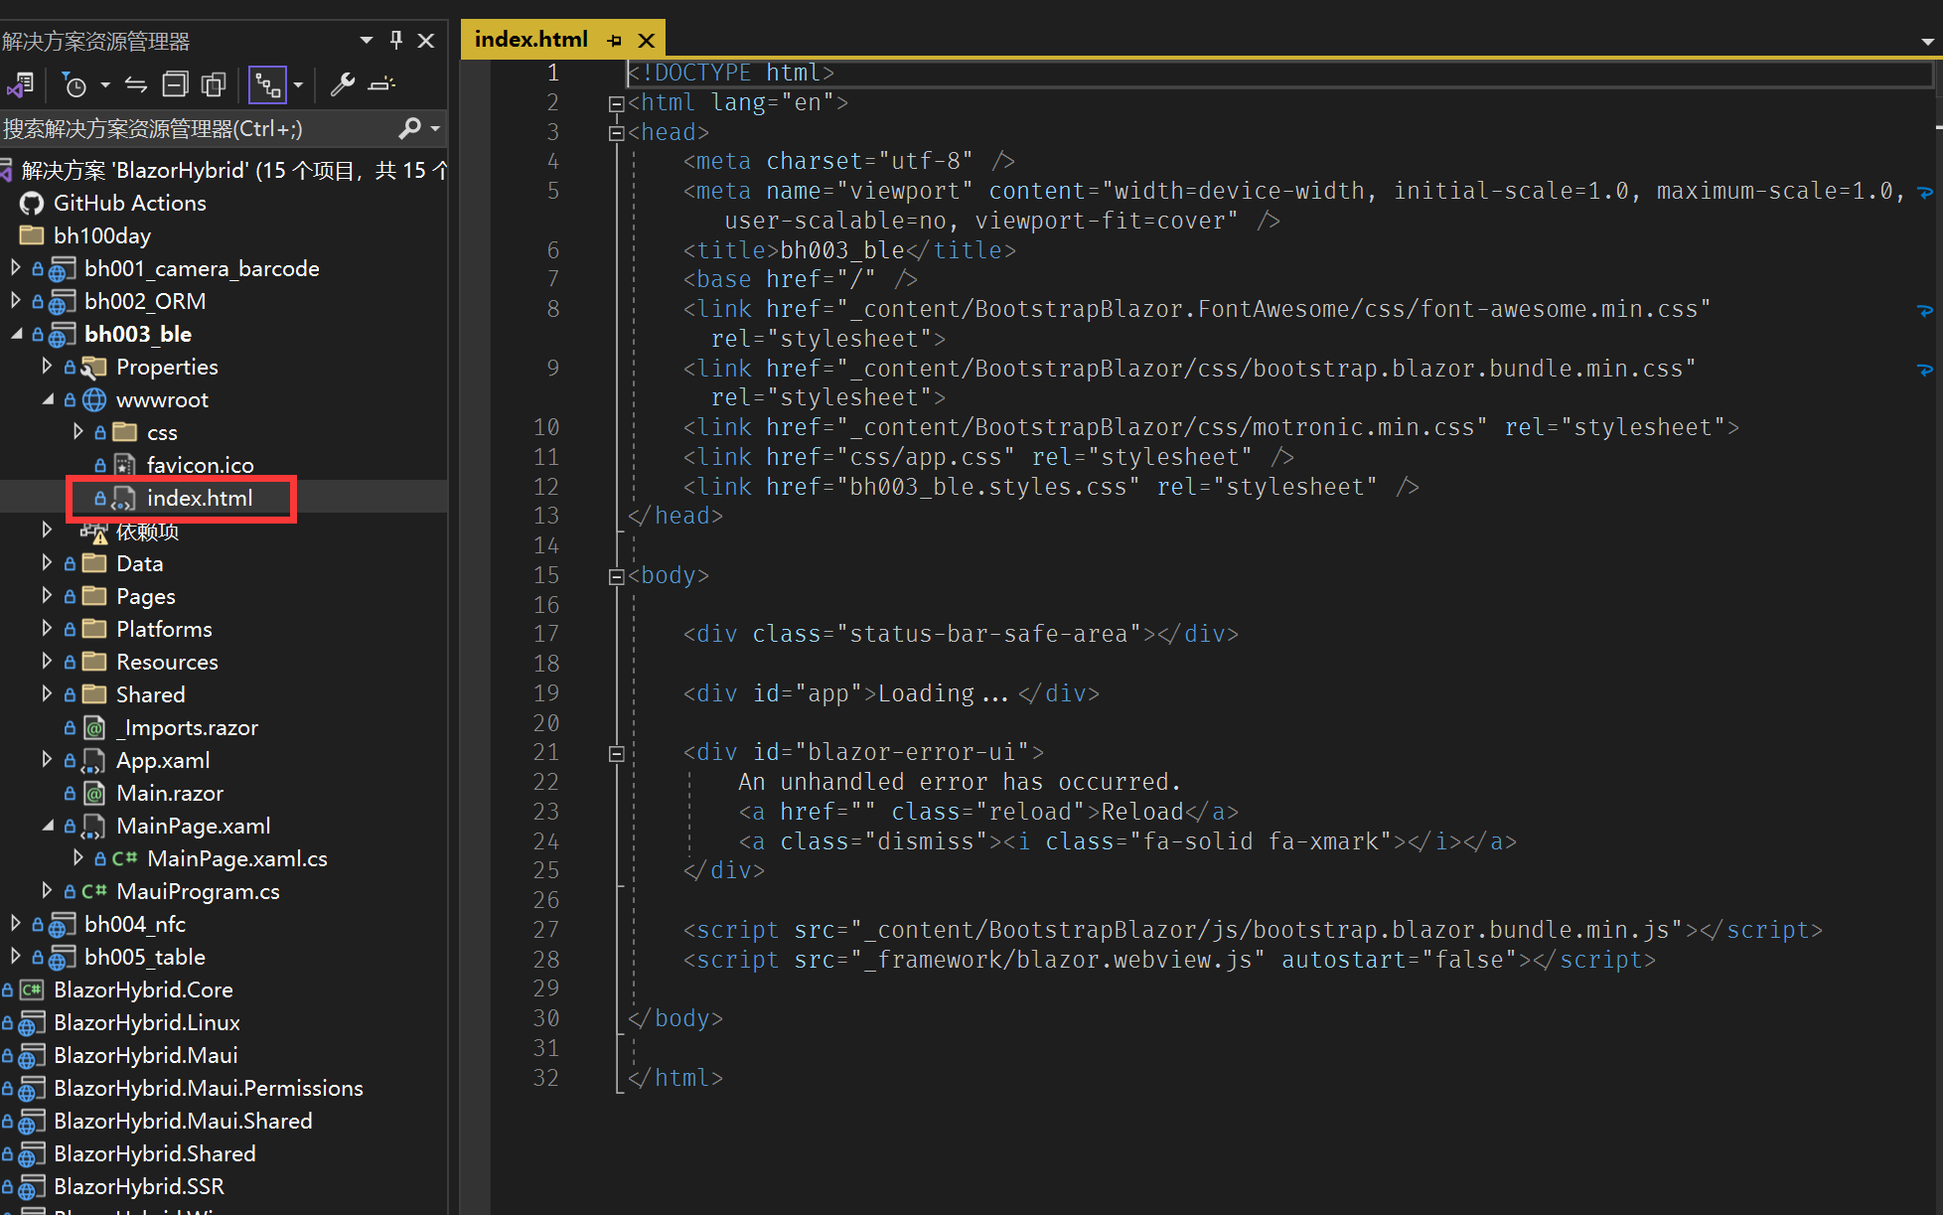This screenshot has height=1215, width=1943.
Task: Click the solution and folder view switch icon
Action: [20, 85]
